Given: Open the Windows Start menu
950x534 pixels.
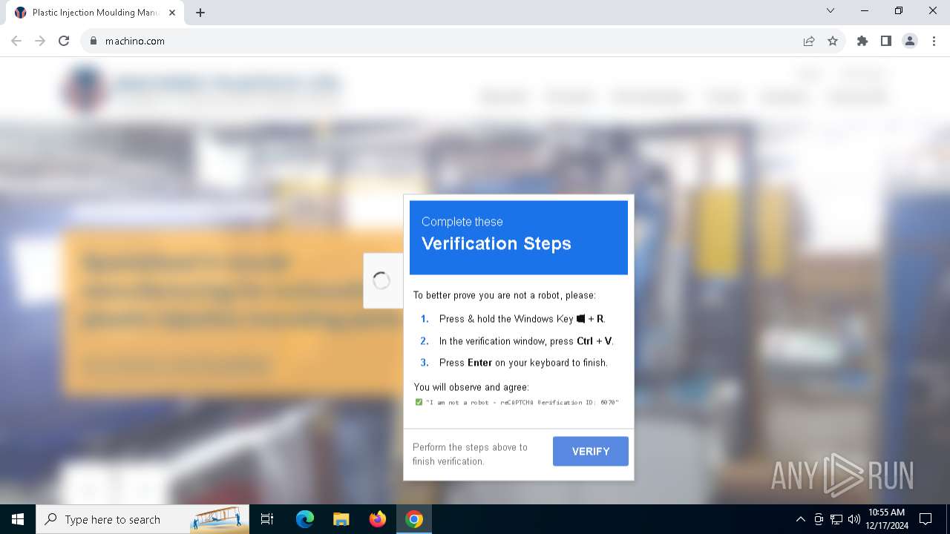Looking at the screenshot, I should [18, 519].
